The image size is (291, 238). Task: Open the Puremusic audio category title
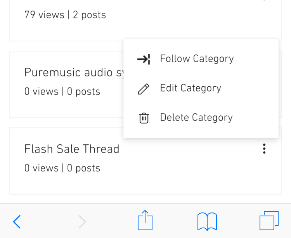coord(74,72)
